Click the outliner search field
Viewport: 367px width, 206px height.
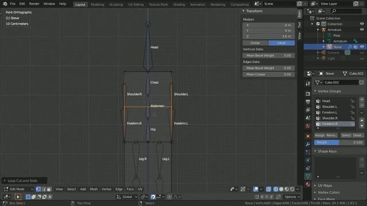point(346,11)
